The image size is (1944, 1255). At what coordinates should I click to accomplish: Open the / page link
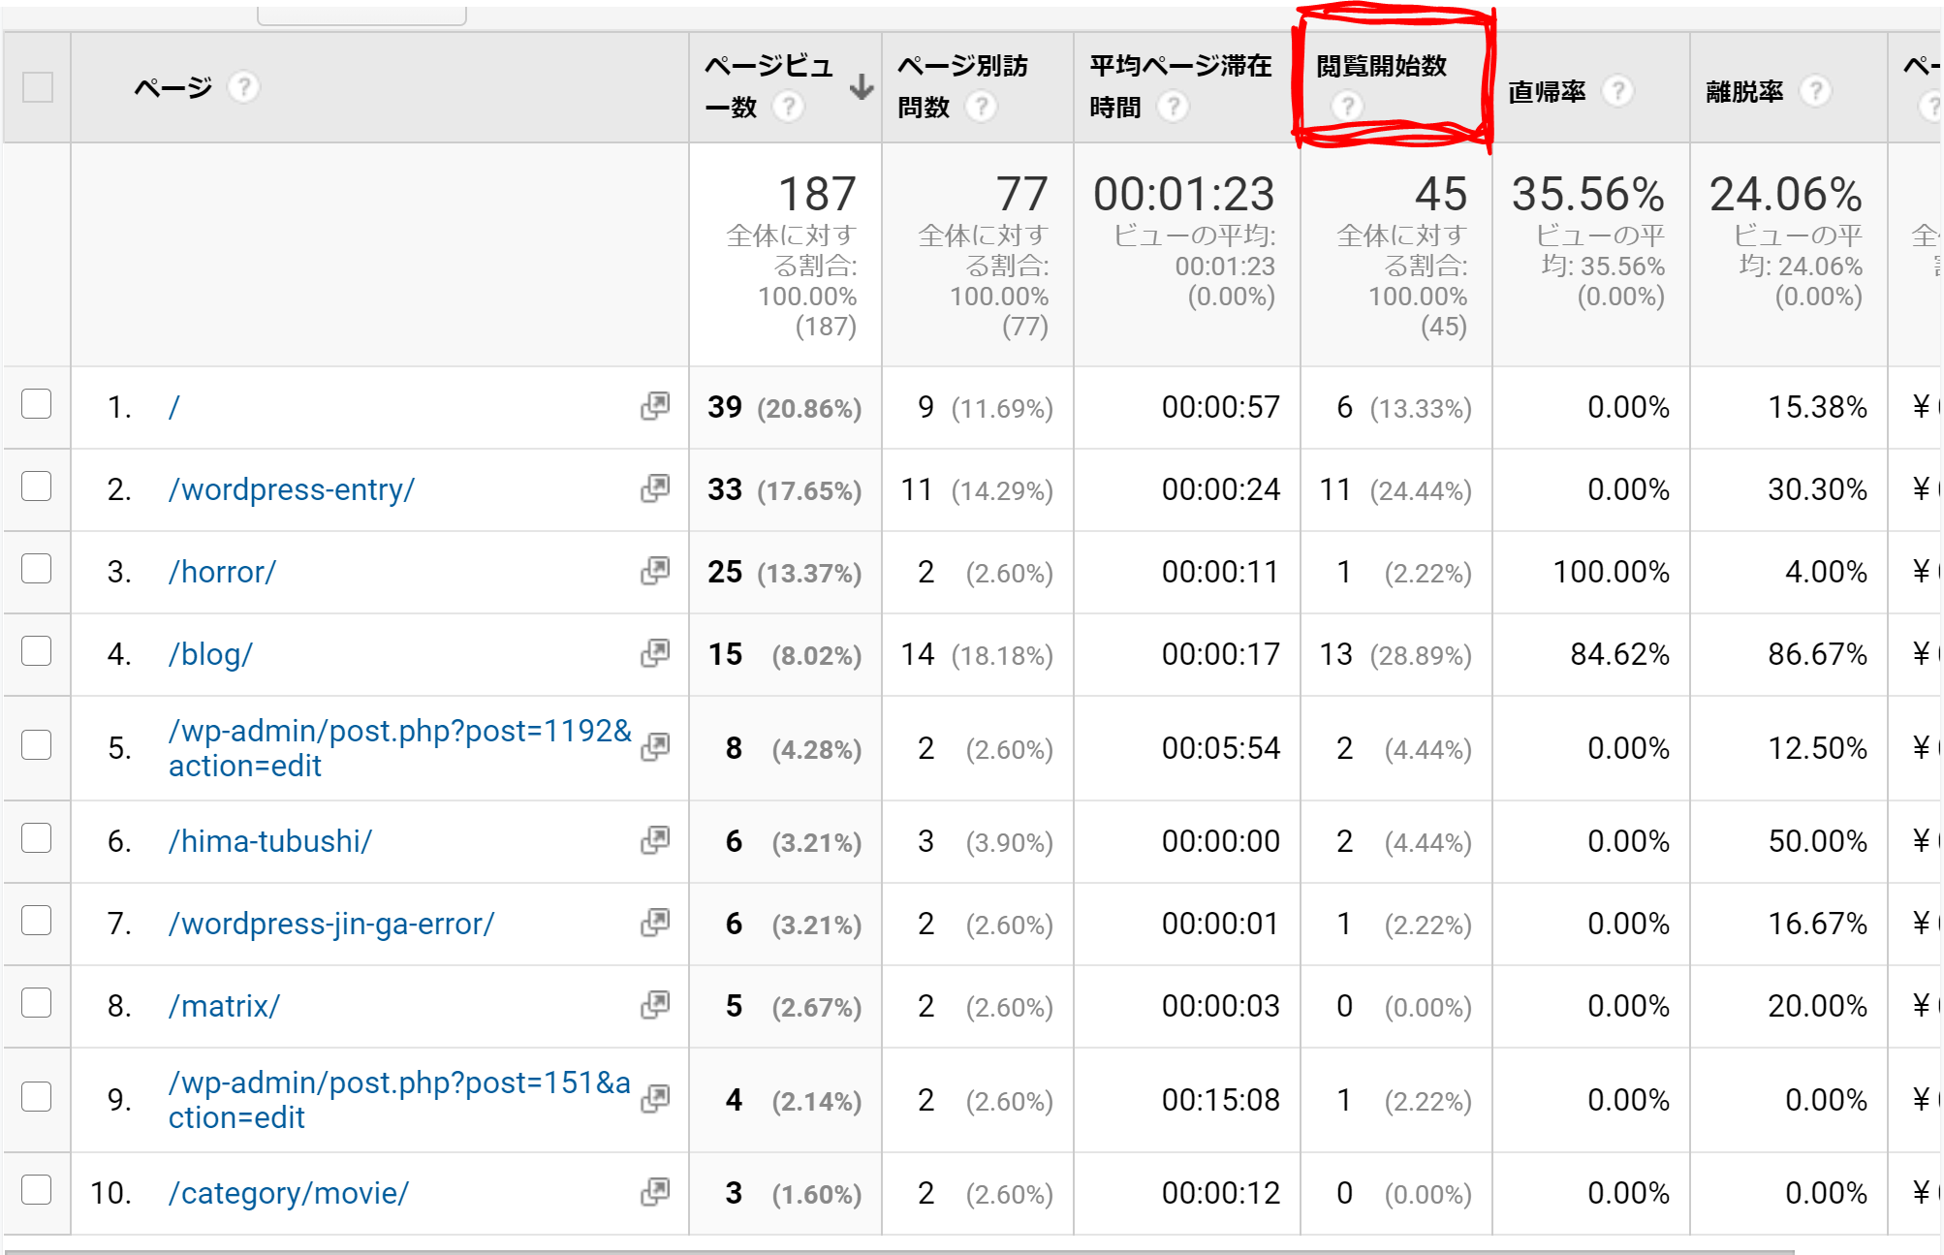pos(174,407)
